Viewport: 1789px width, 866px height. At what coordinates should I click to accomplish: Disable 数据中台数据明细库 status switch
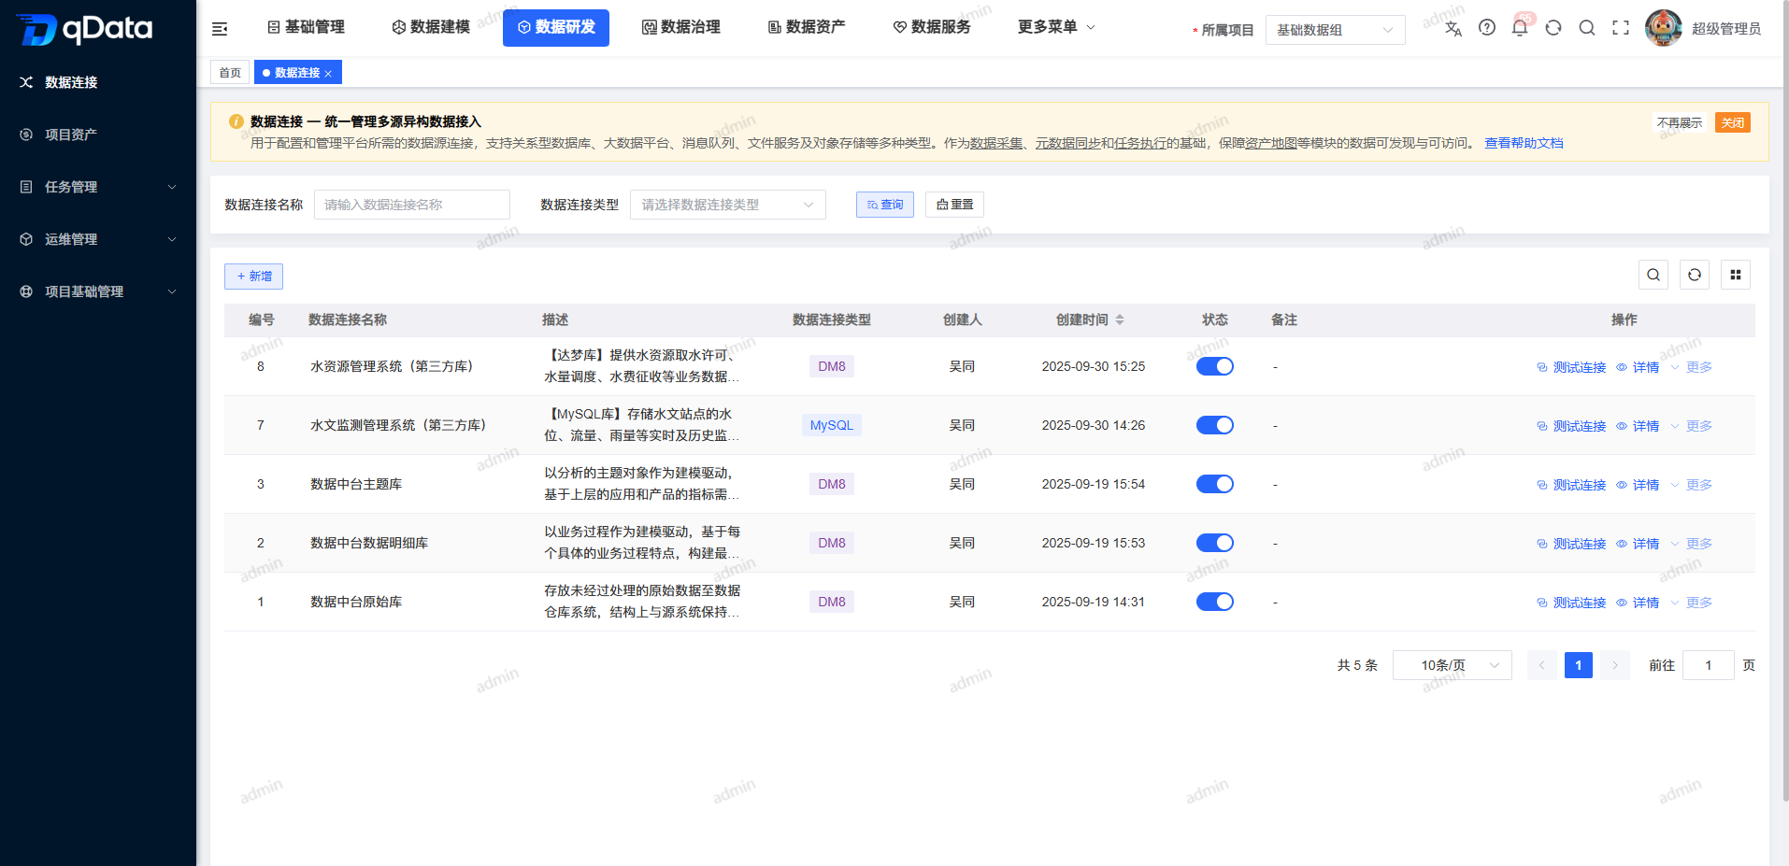coord(1215,543)
